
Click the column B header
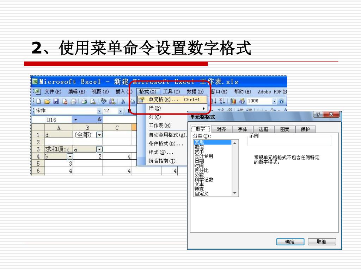(88, 128)
